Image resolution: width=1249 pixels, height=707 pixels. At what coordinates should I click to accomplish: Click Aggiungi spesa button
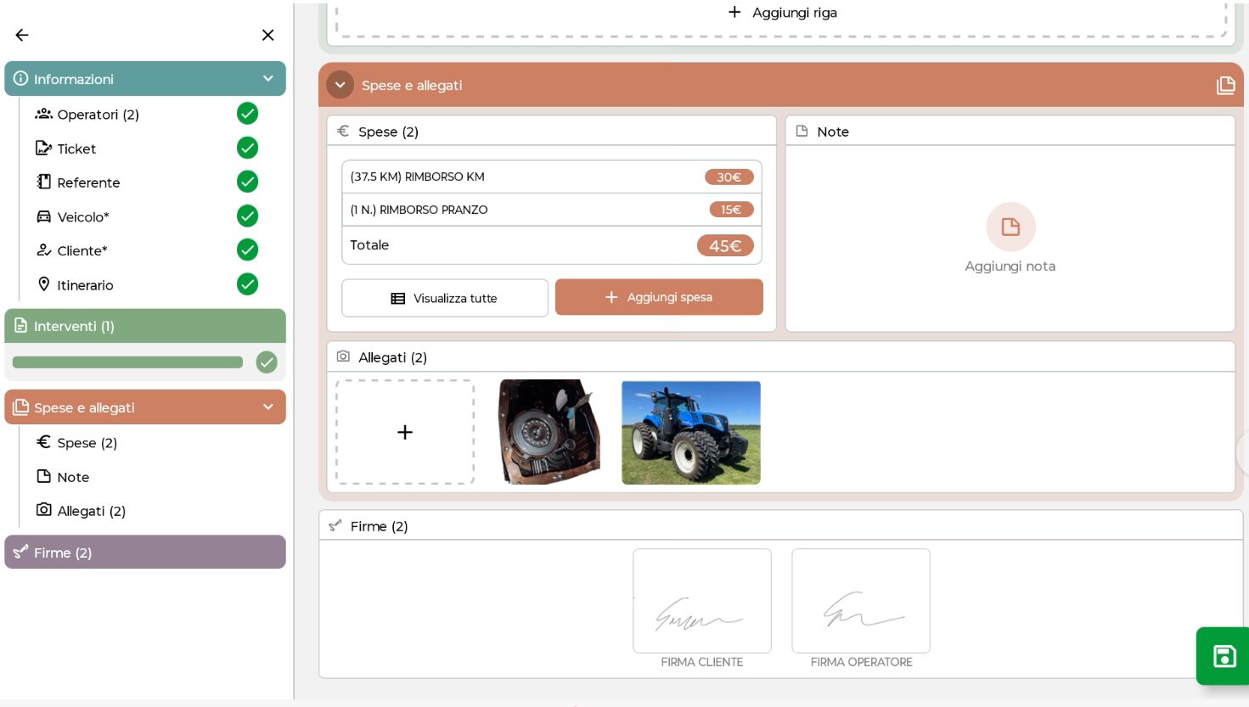(659, 297)
